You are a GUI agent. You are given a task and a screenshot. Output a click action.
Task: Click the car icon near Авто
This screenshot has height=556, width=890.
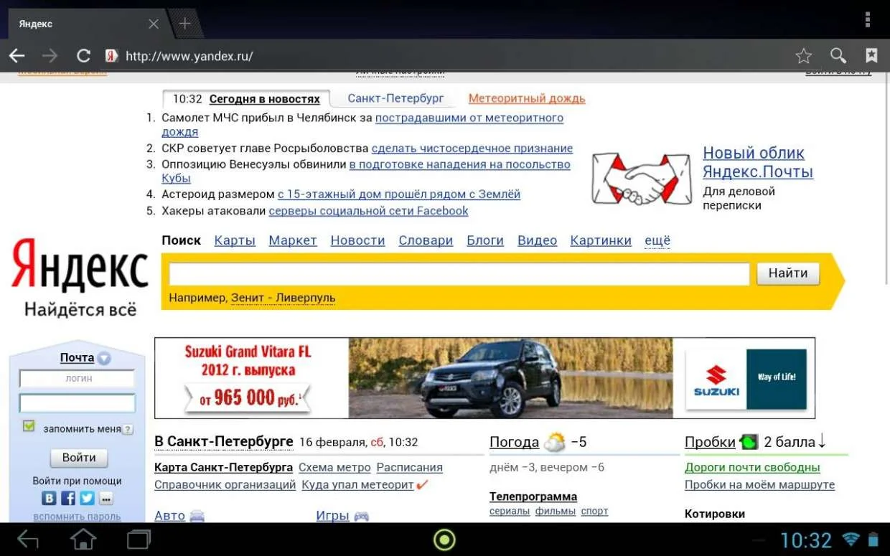click(x=197, y=516)
